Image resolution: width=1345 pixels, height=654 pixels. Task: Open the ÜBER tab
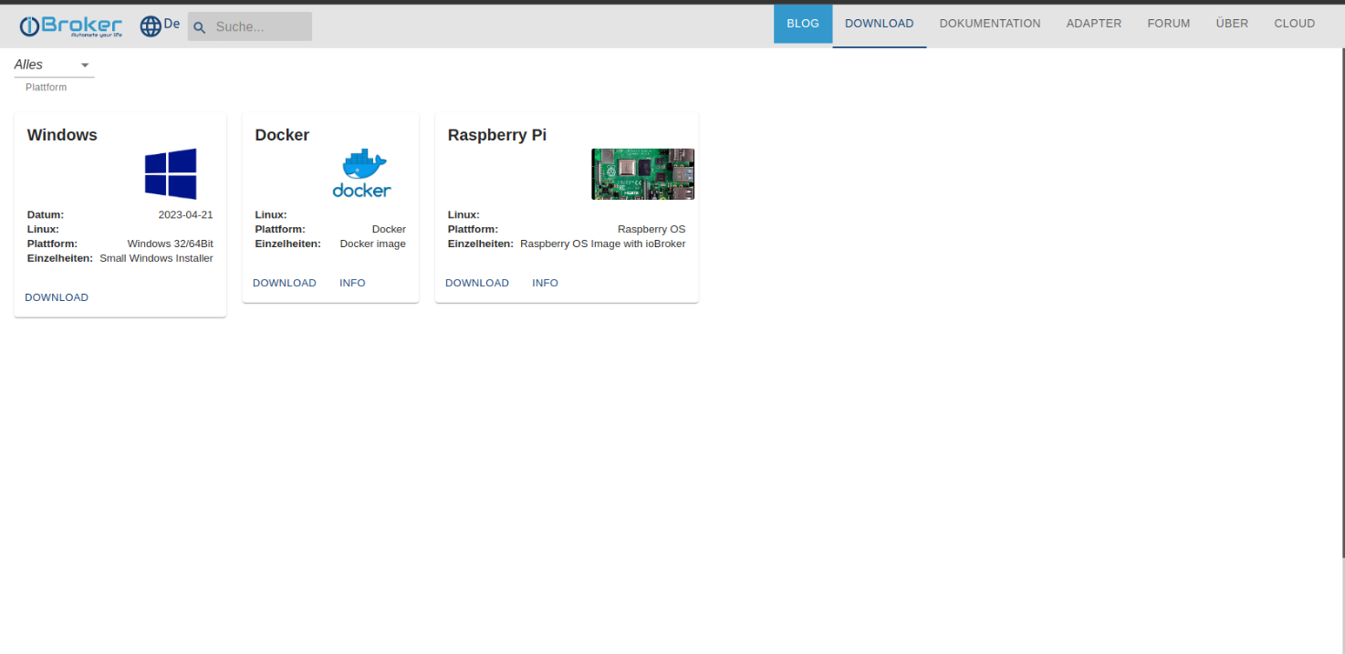tap(1232, 24)
